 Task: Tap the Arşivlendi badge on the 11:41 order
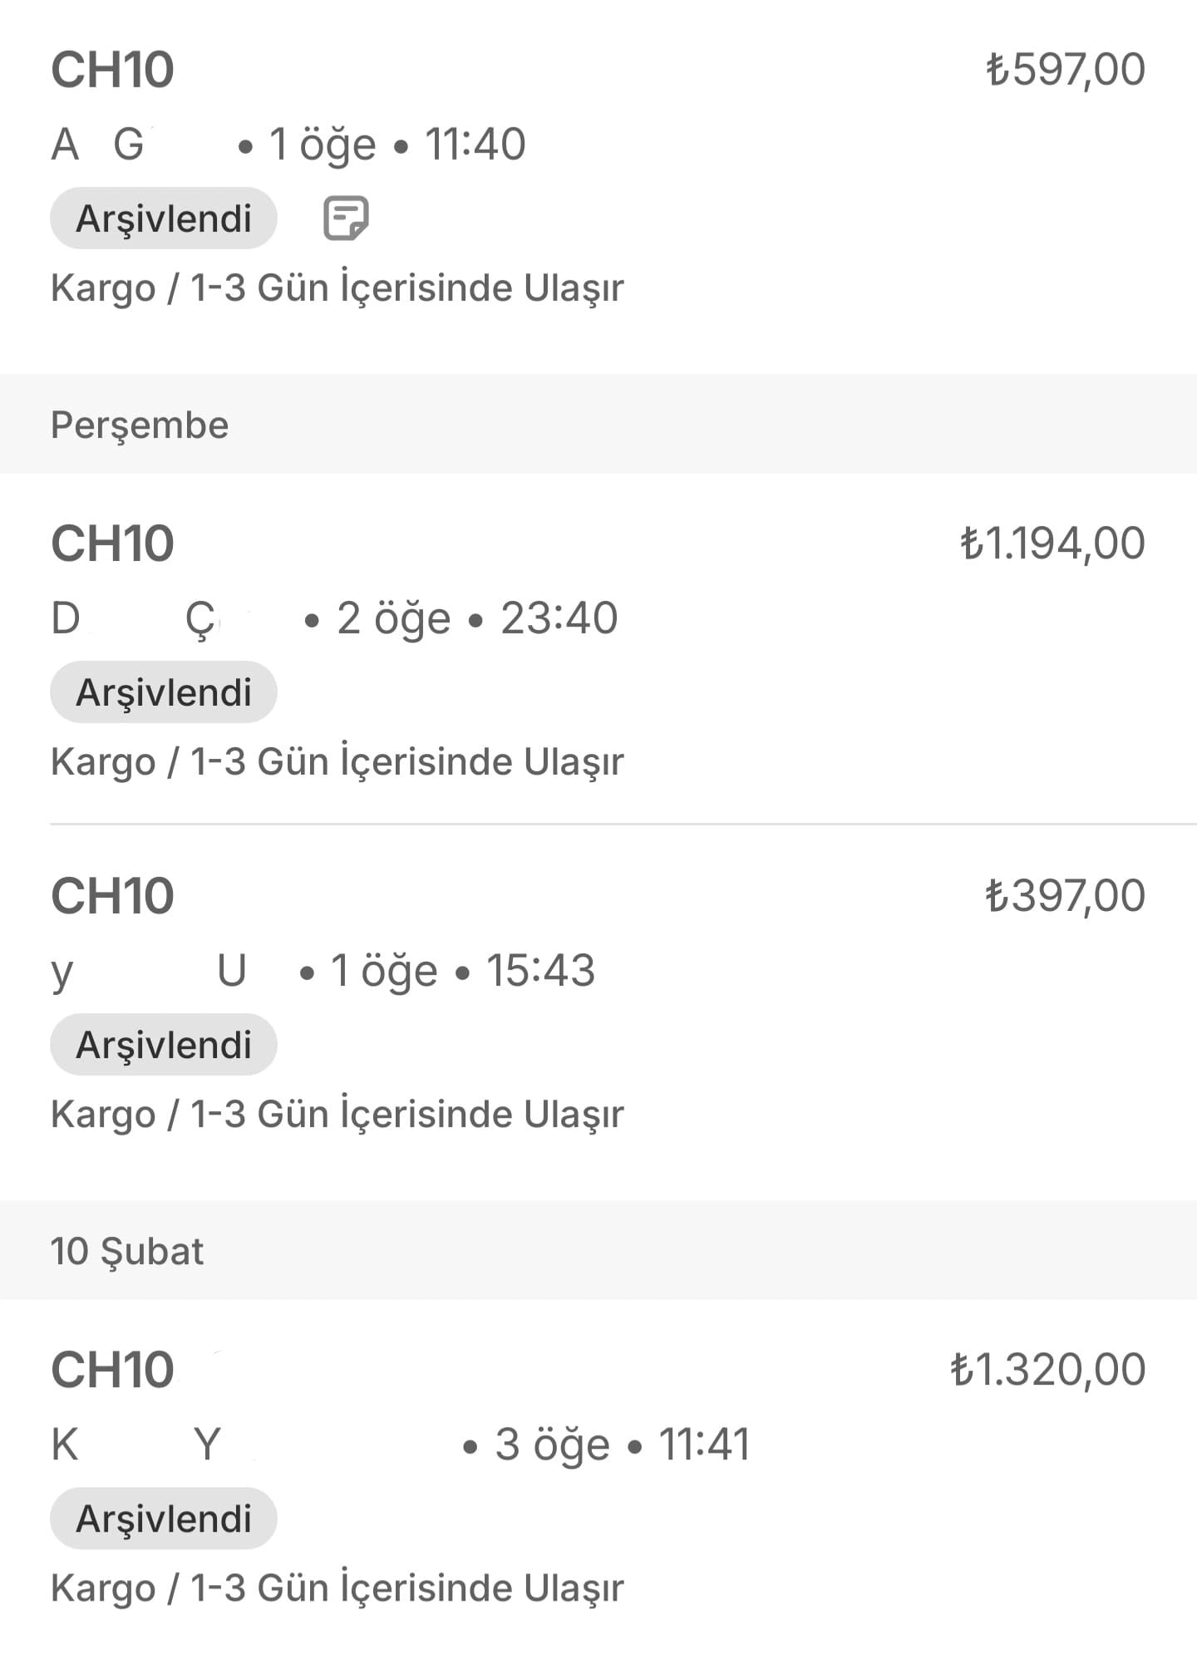click(164, 1519)
